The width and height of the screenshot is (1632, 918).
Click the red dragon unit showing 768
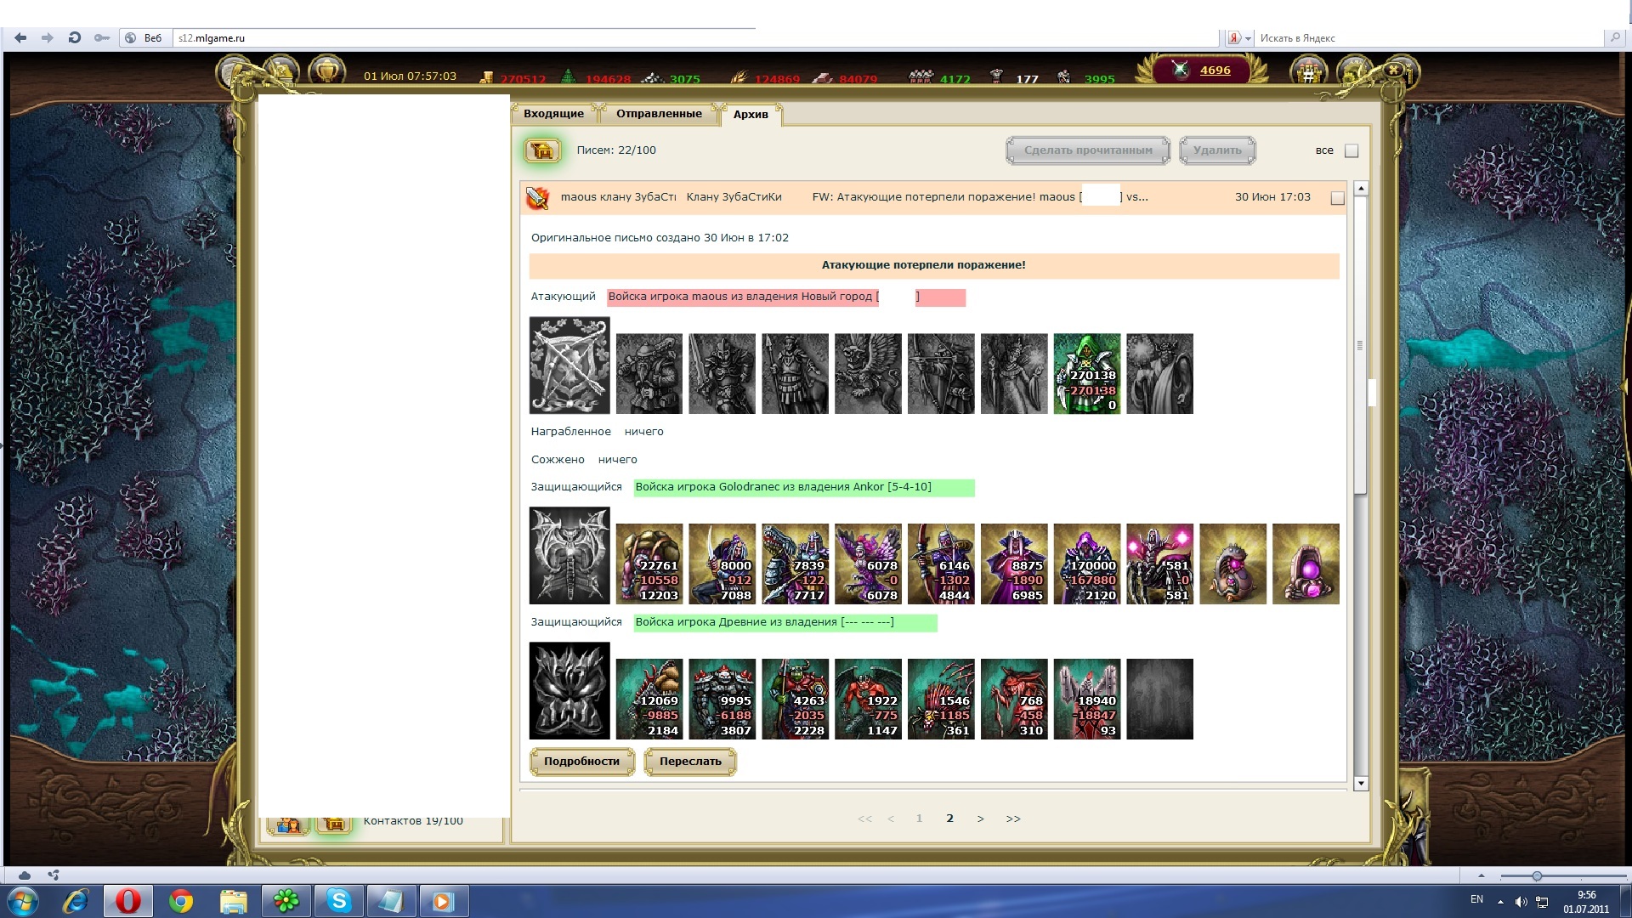(x=1014, y=700)
